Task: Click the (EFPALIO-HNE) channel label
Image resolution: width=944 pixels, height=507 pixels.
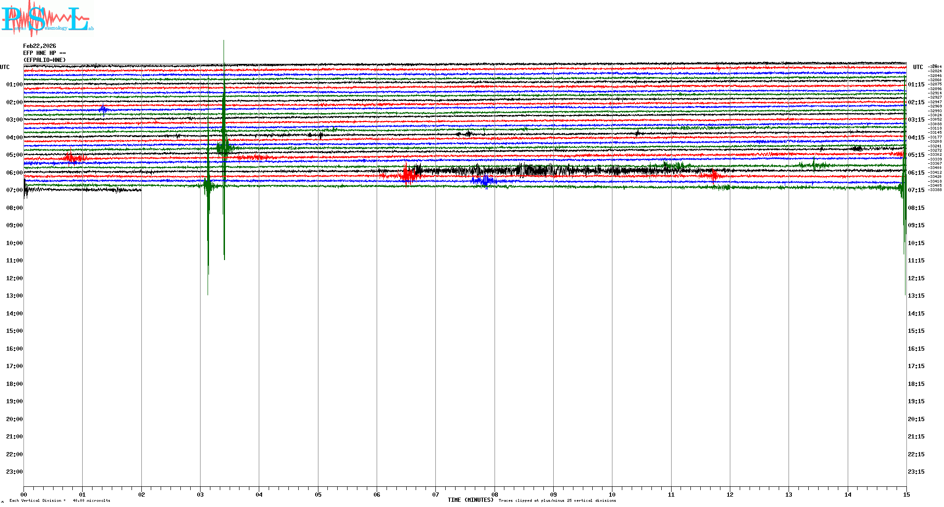Action: click(45, 60)
